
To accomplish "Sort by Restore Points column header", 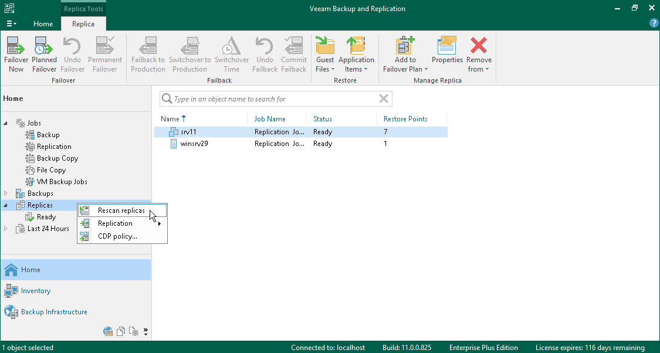I will point(405,119).
